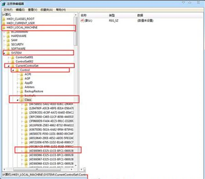Screen dimensions: 205x179
Task: Click the tree pane scroll up arrow
Action: pyautogui.click(x=76, y=15)
